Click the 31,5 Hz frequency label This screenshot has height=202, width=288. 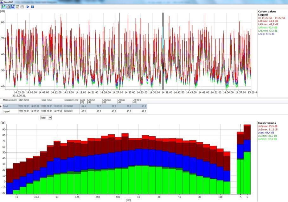pos(36,197)
